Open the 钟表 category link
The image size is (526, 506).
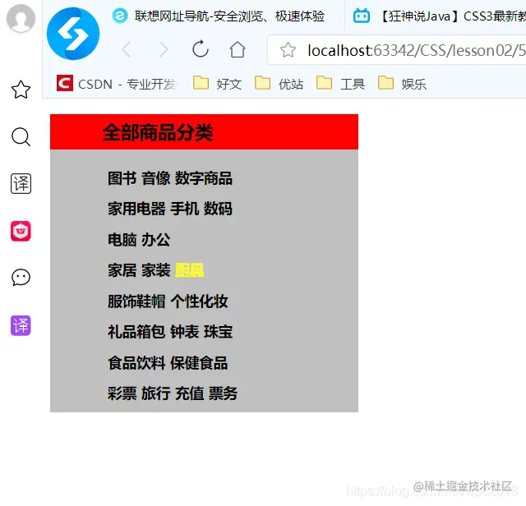click(x=184, y=332)
